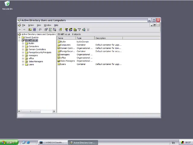Create a new organizational unit via toolbar
The width and height of the screenshot is (193, 145).
(x=75, y=30)
